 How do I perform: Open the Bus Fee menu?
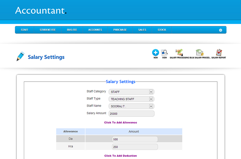click(72, 30)
